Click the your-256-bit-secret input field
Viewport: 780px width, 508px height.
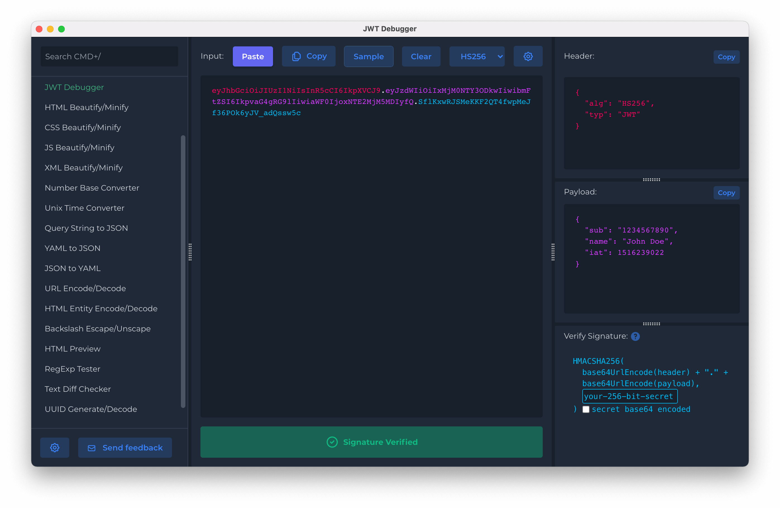coord(629,396)
